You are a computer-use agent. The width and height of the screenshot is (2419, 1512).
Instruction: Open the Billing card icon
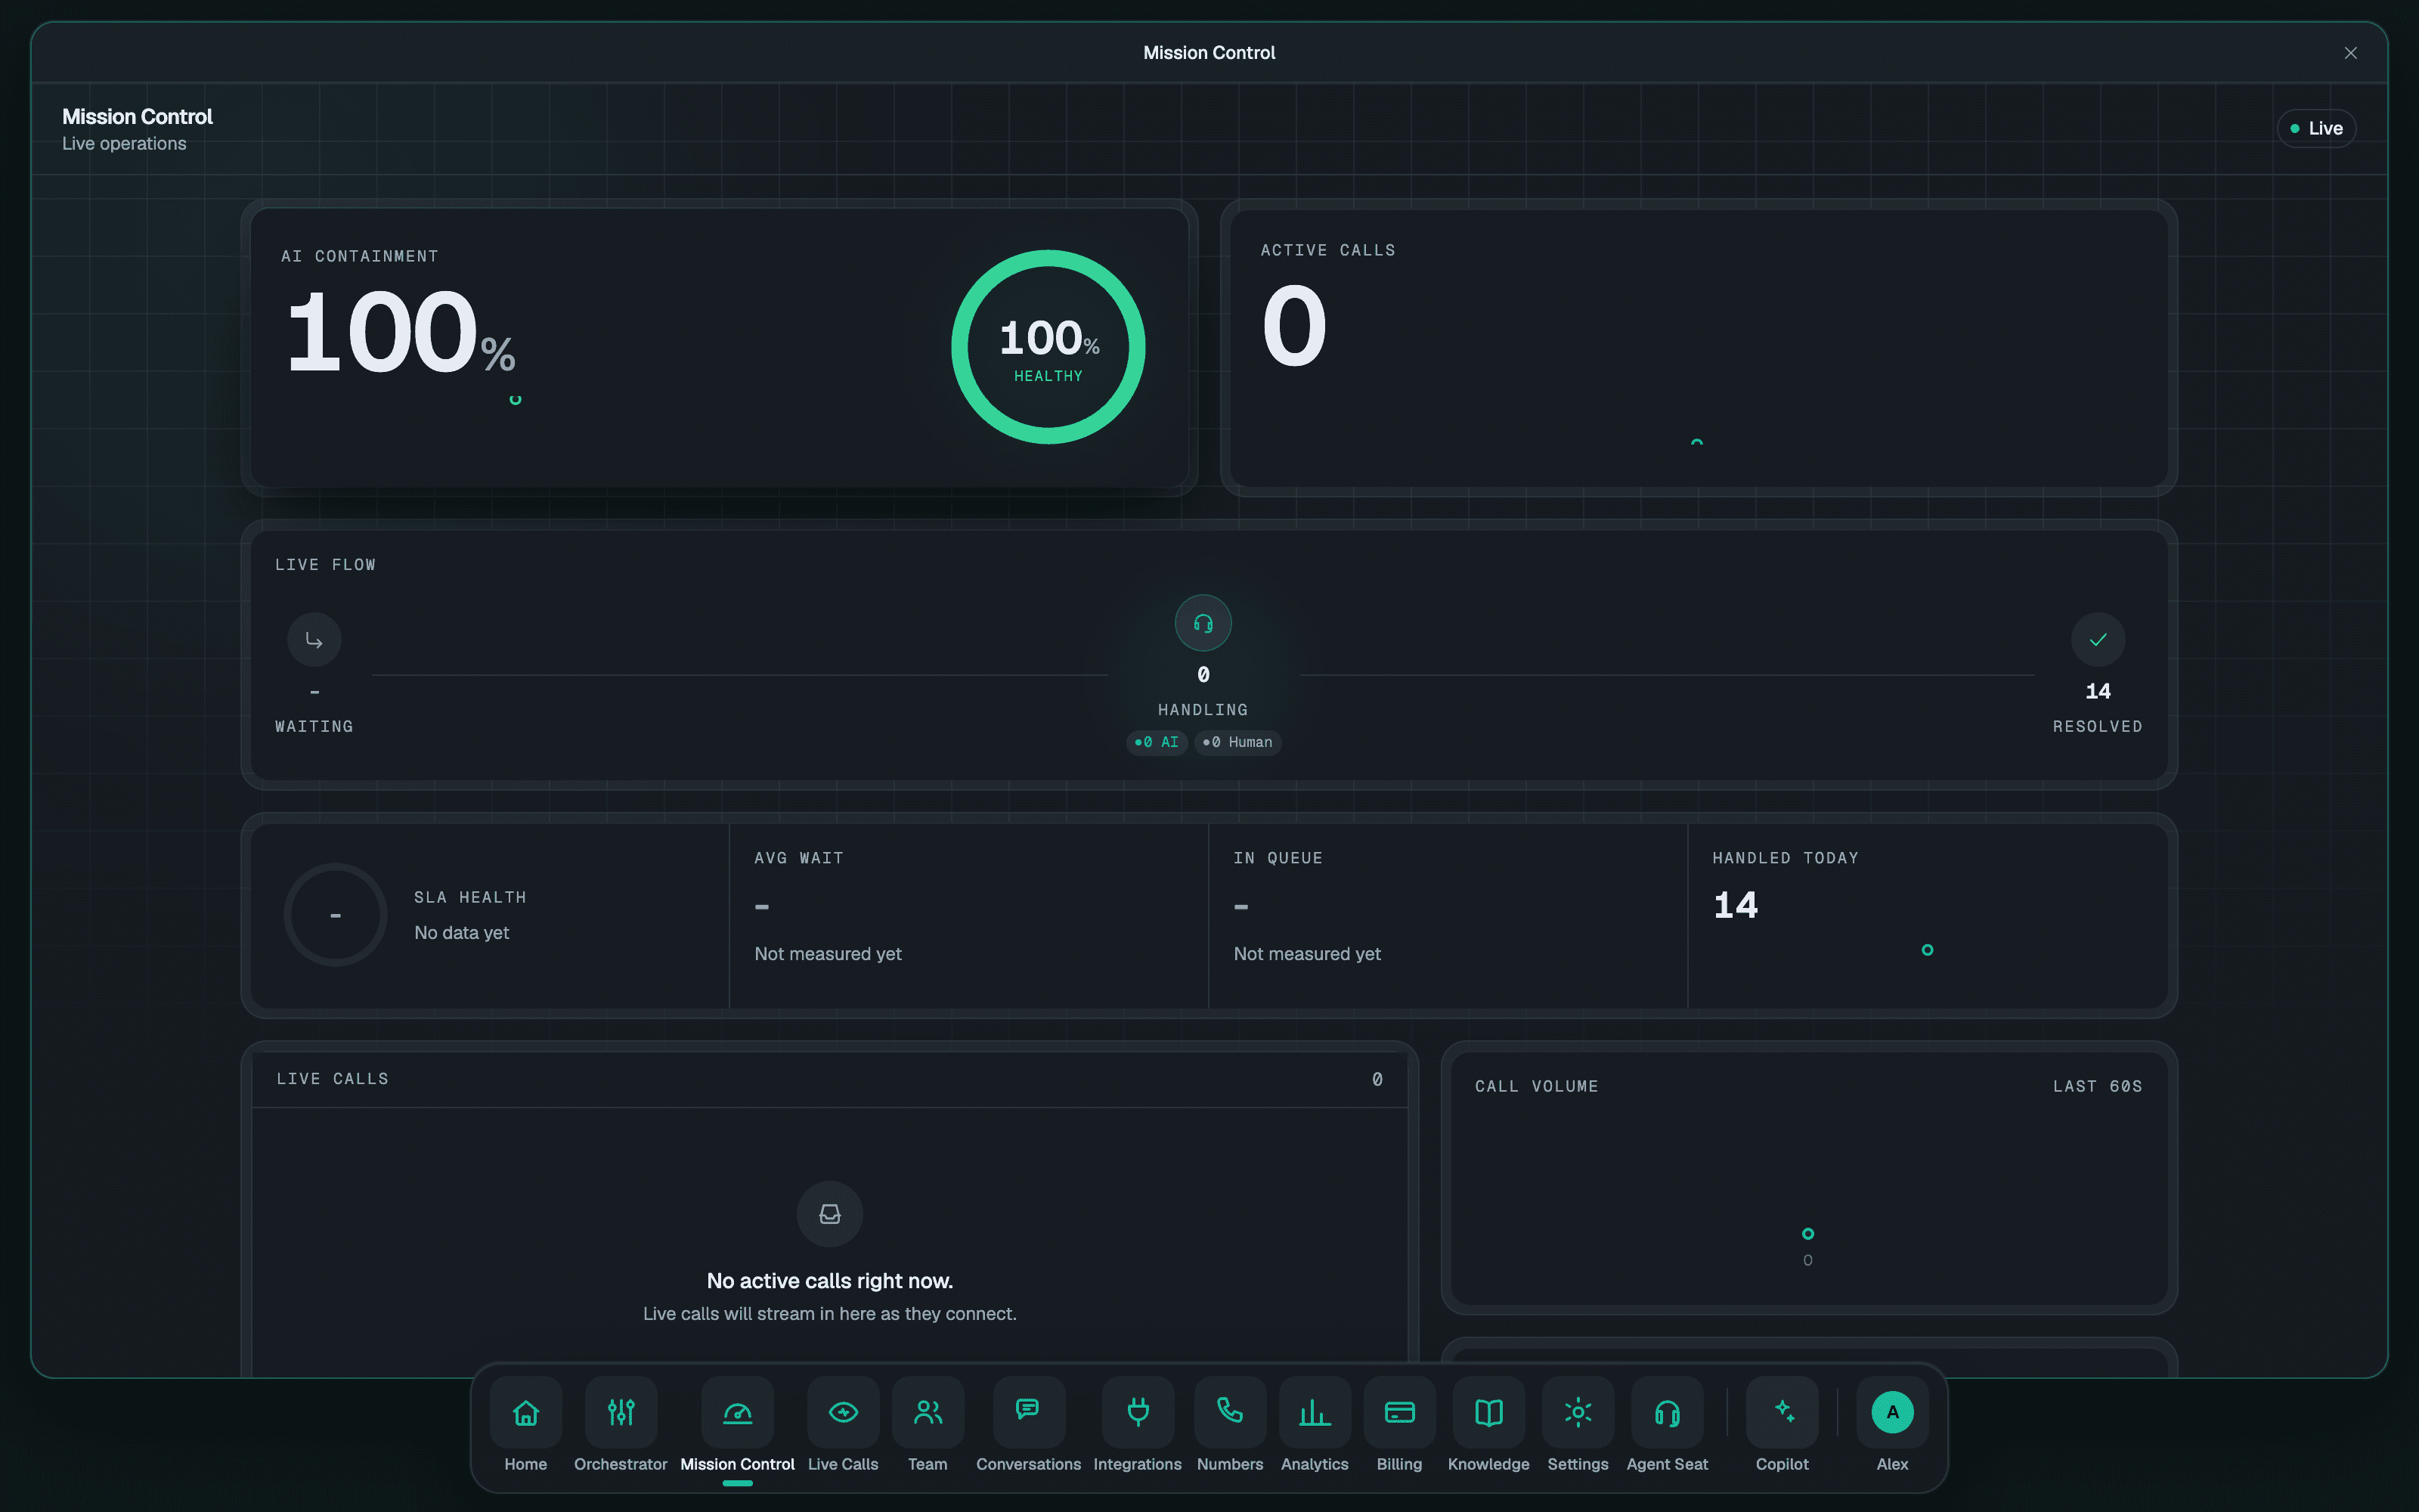[x=1399, y=1411]
